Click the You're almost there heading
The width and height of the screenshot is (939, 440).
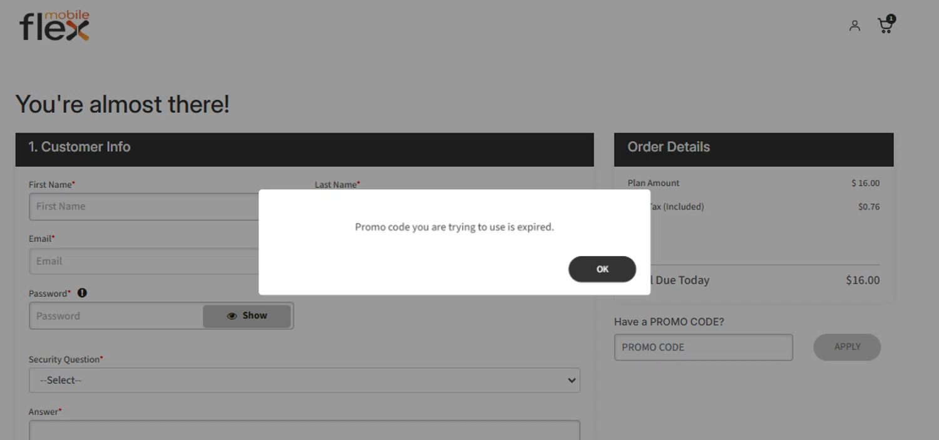point(123,104)
